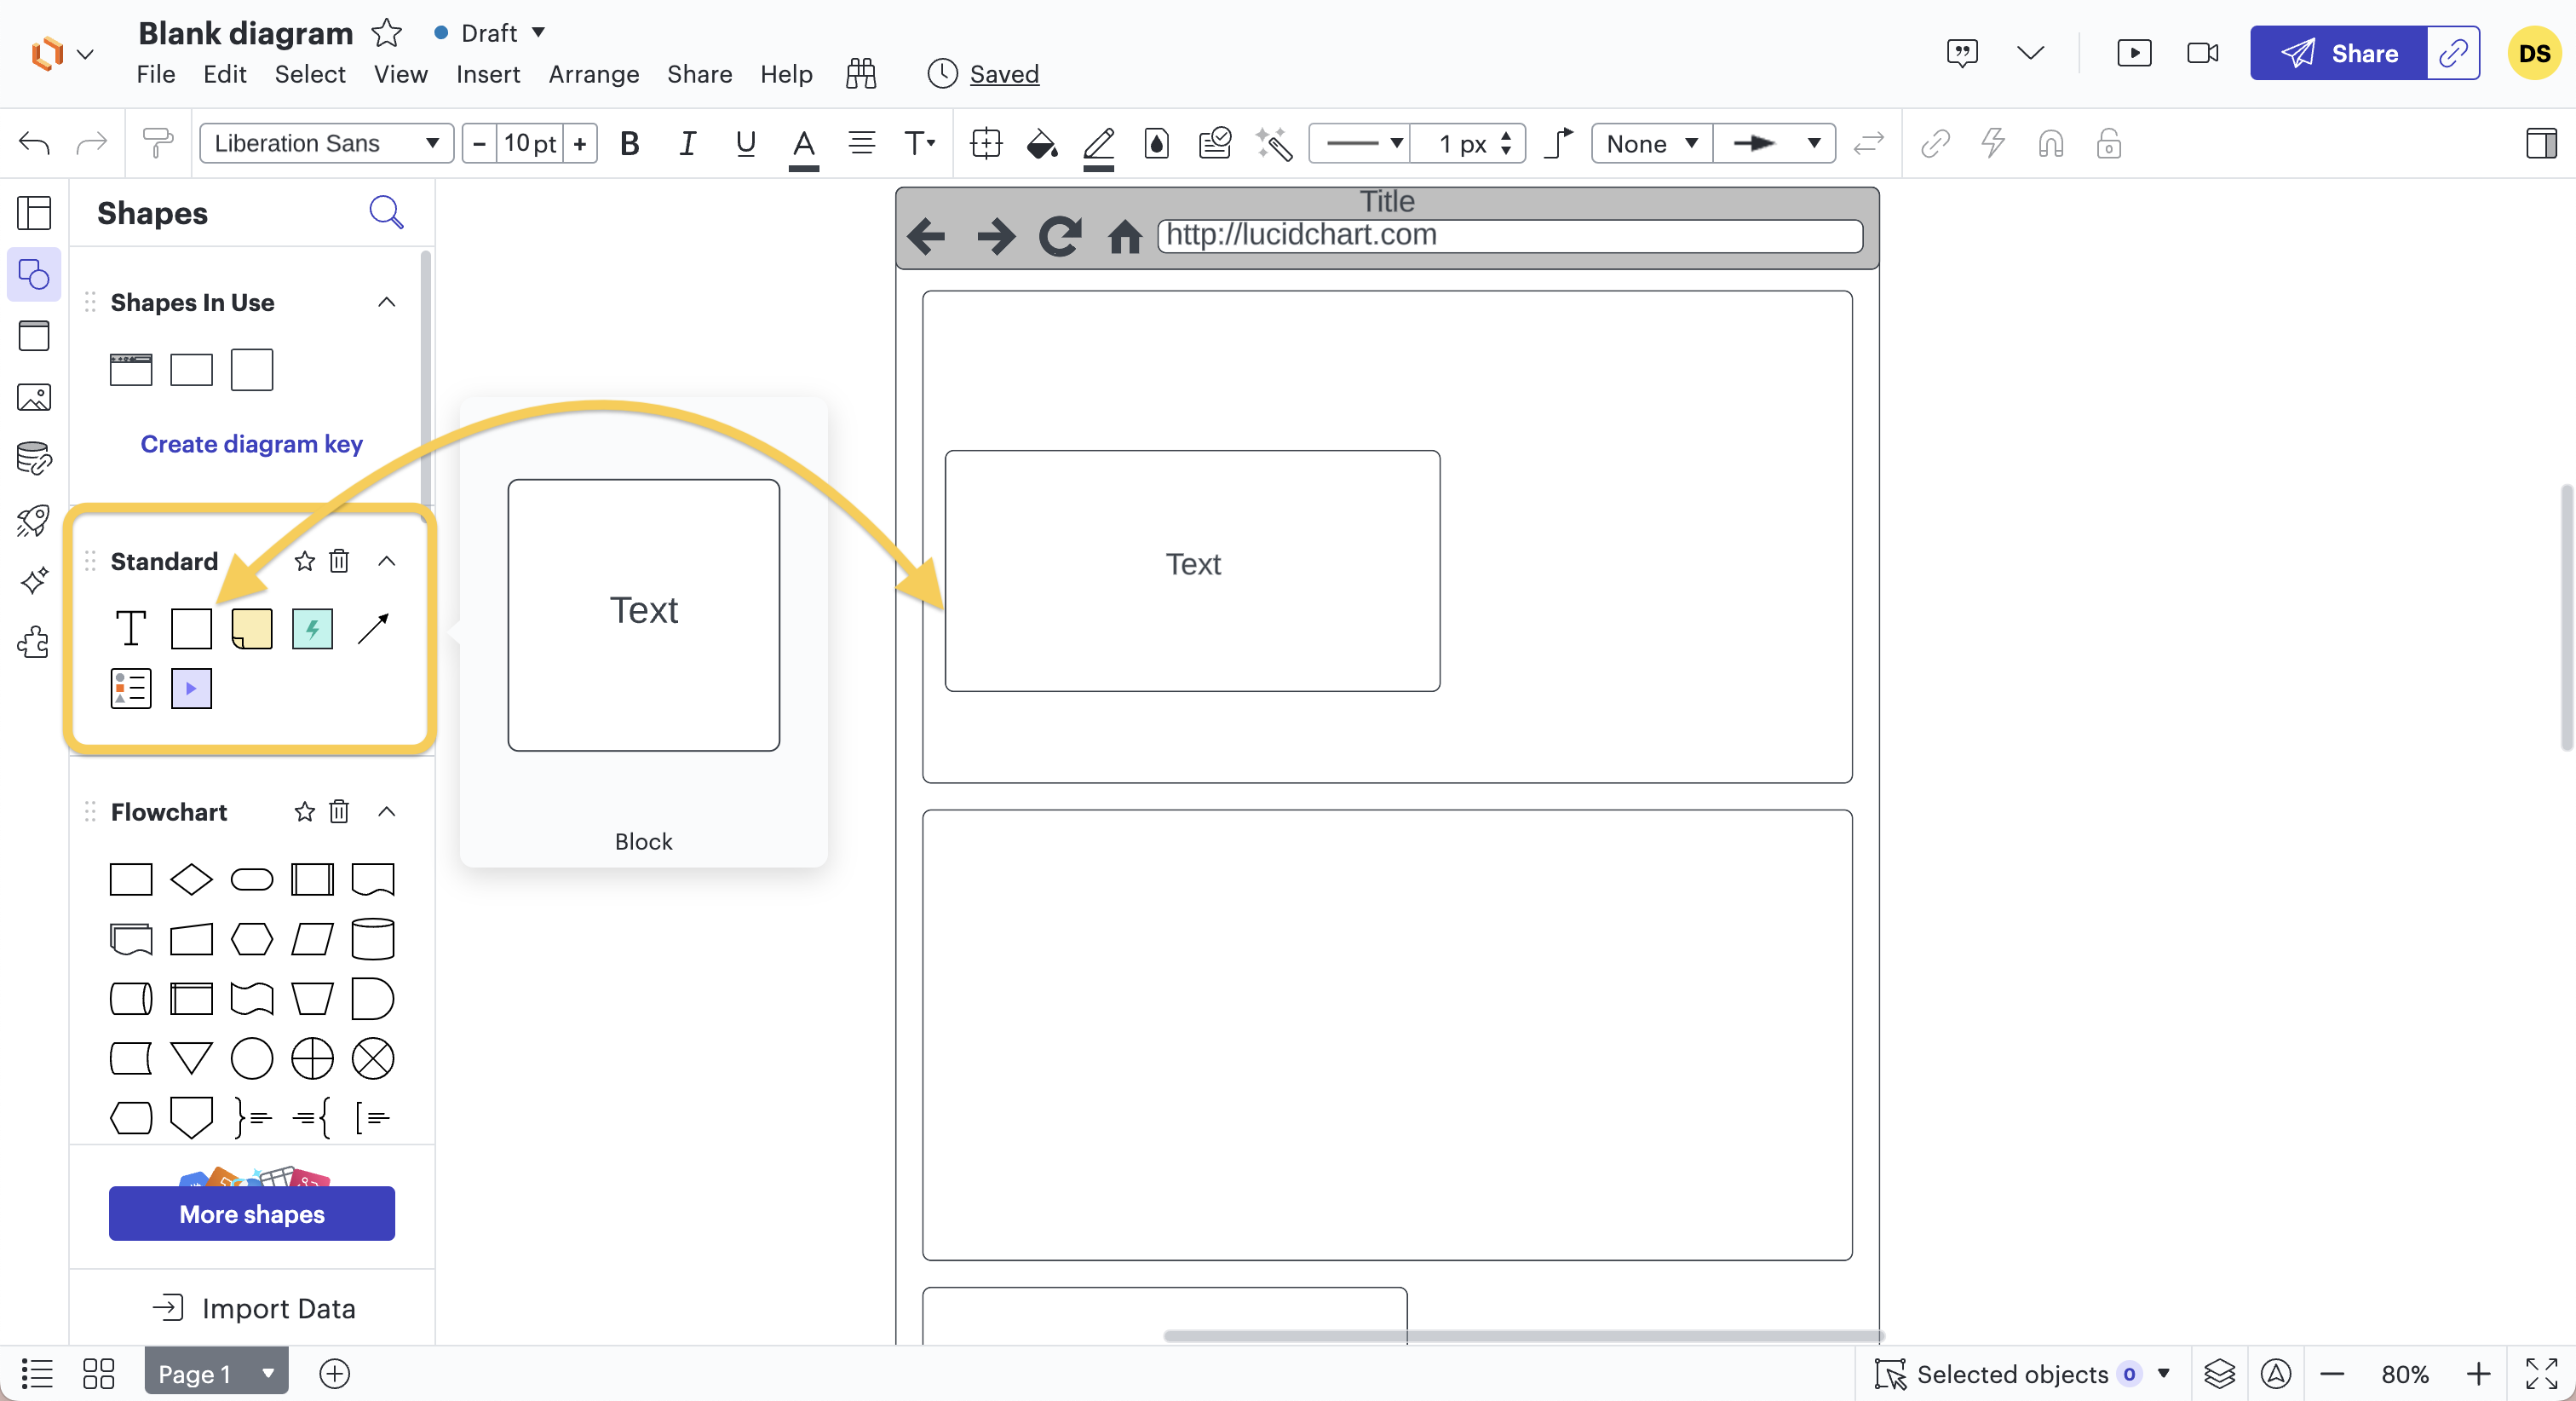Click the cylinder database flowchart shape
Image resolution: width=2576 pixels, height=1401 pixels.
point(373,940)
